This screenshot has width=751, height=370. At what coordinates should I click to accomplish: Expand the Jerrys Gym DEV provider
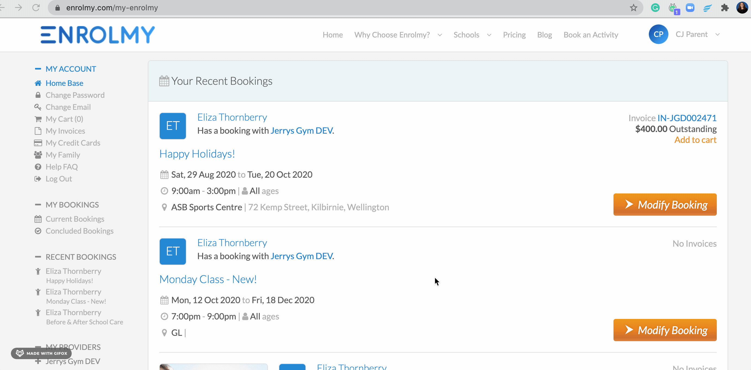38,362
